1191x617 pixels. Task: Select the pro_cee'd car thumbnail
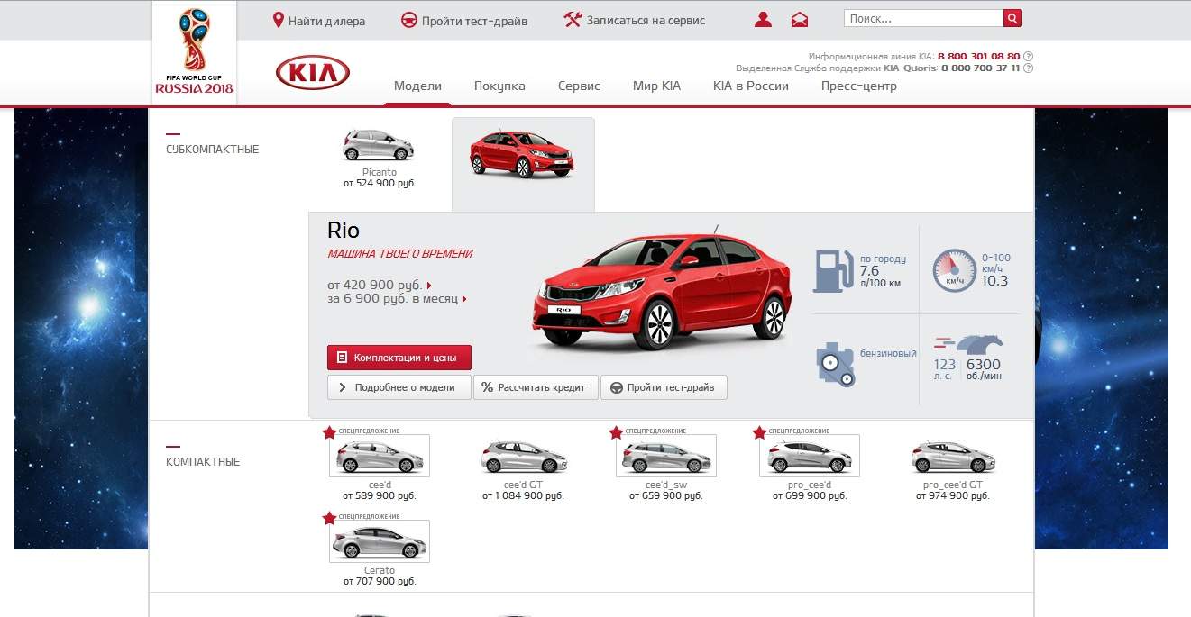(x=810, y=456)
